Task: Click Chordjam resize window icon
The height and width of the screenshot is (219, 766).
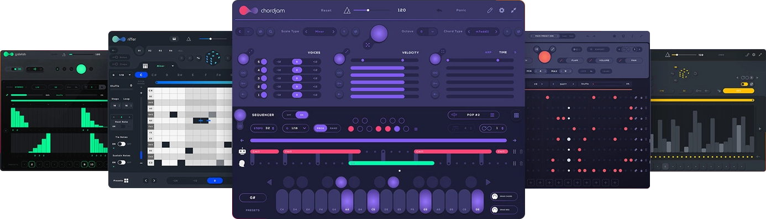Action: point(513,10)
